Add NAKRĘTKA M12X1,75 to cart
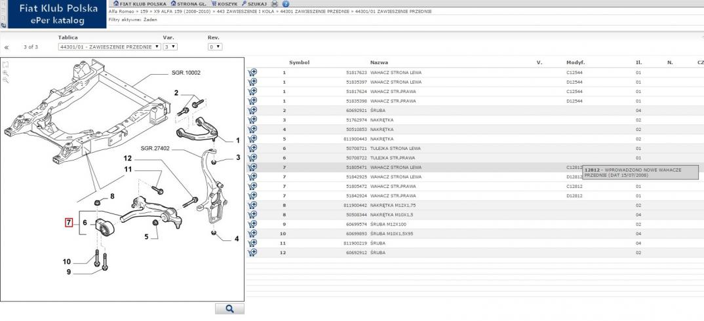Screen dimensions: 704x321 (252, 205)
